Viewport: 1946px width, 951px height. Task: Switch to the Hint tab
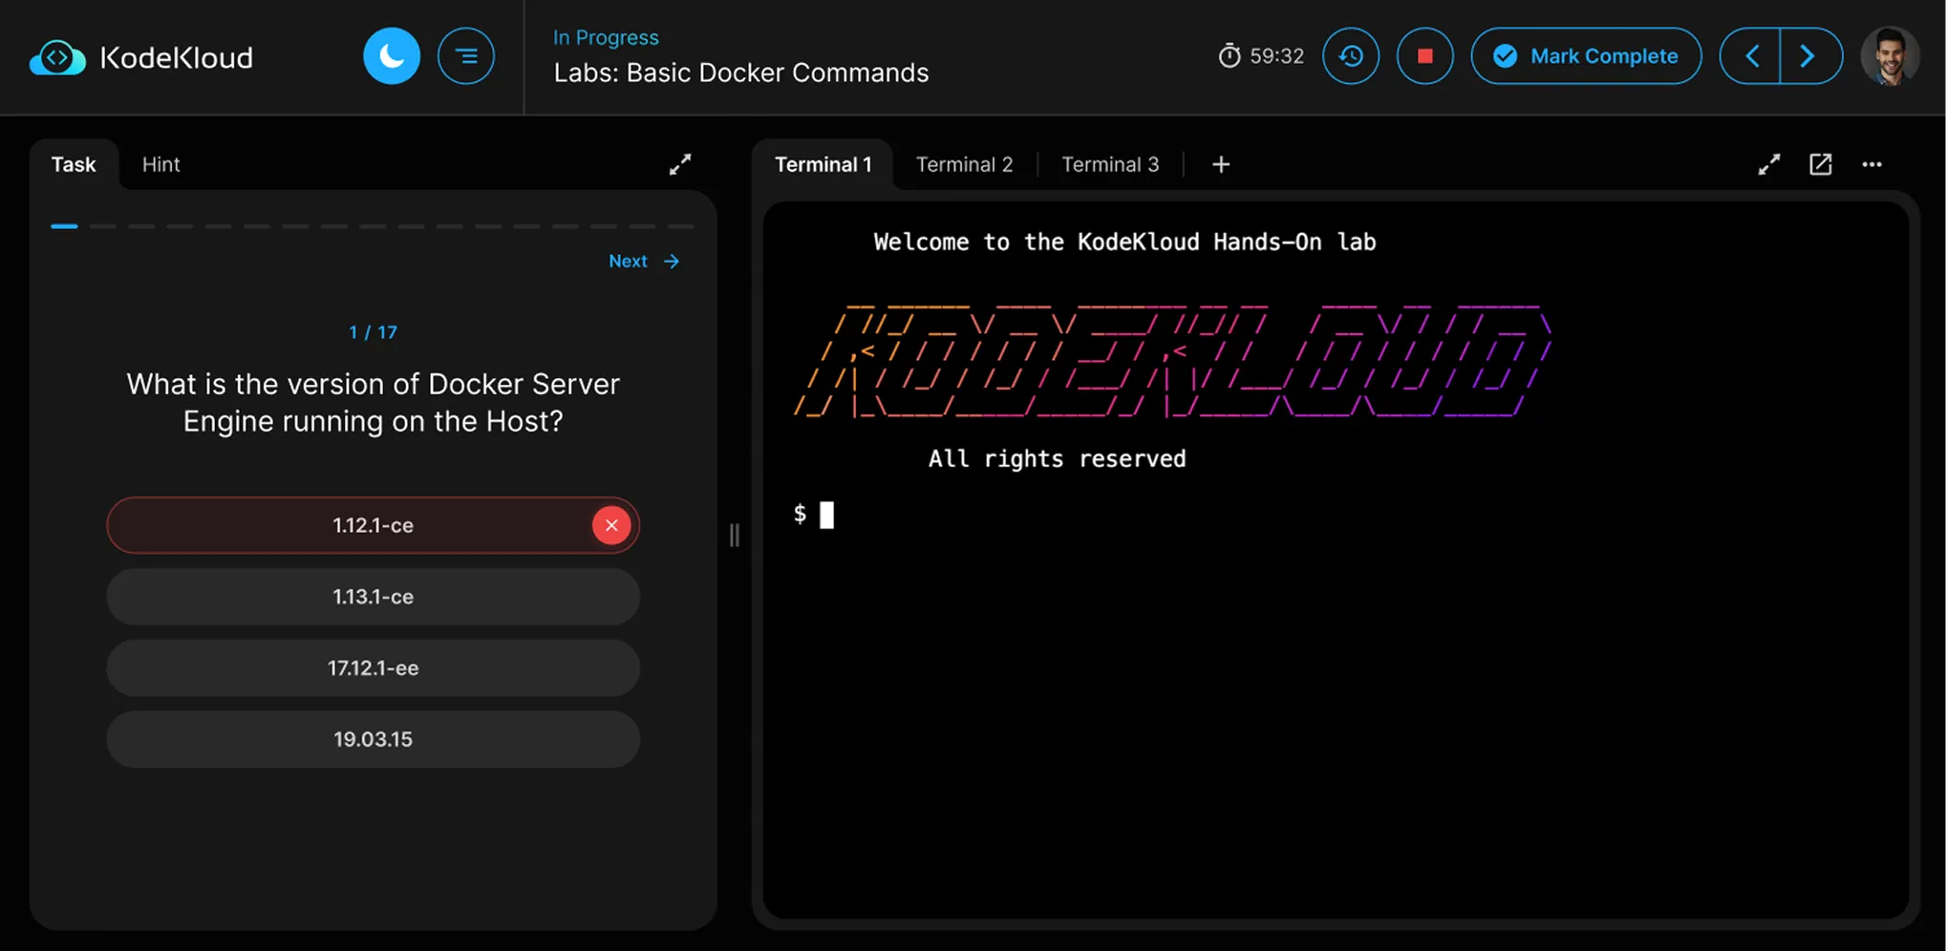160,164
